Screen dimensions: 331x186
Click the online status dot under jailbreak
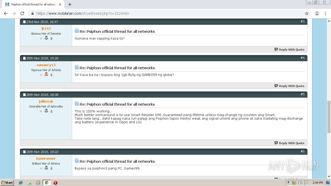(41, 111)
